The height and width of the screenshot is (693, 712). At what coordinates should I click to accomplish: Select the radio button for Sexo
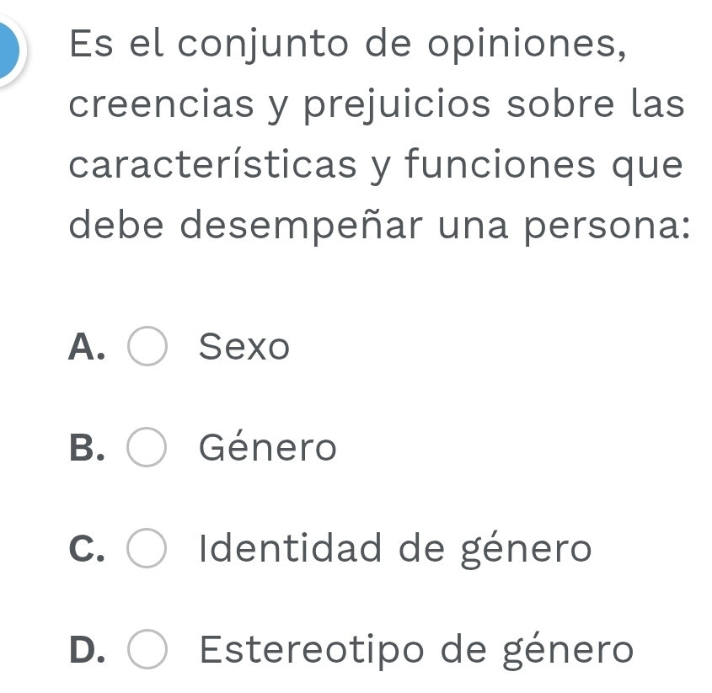[x=147, y=348]
